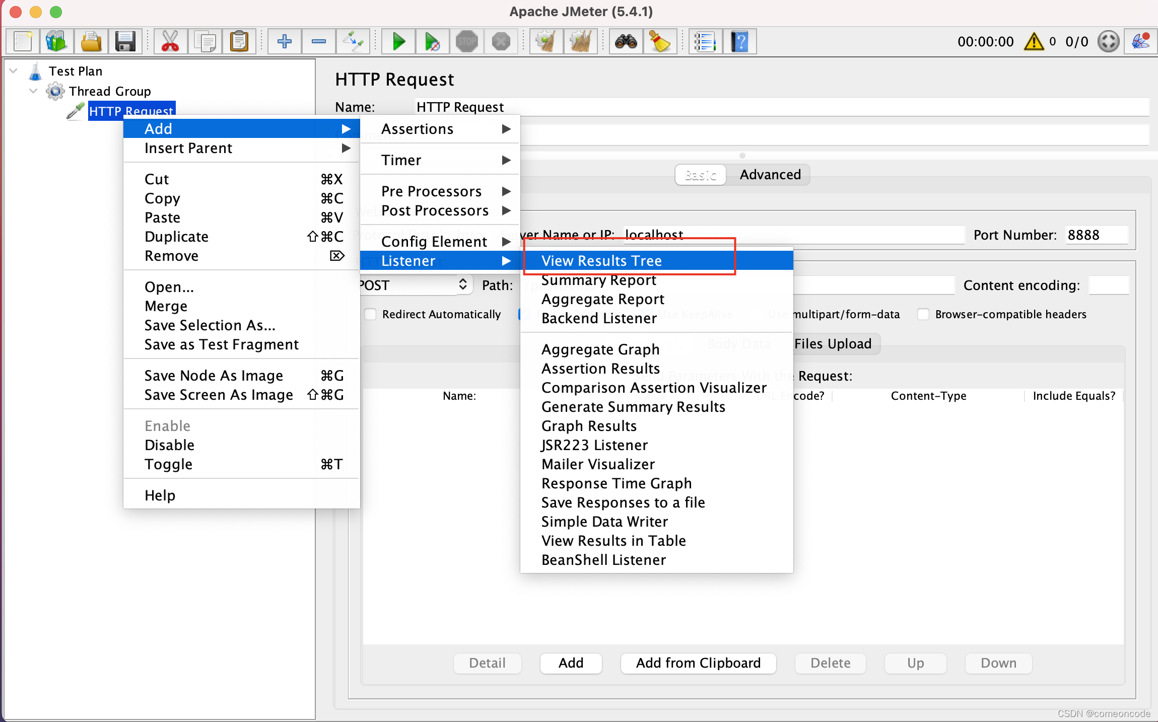This screenshot has height=722, width=1158.
Task: Choose Merge from context menu
Action: 241,306
